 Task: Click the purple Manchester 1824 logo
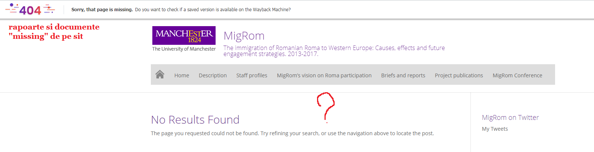(184, 35)
